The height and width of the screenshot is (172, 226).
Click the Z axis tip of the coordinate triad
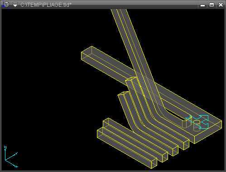[5, 147]
